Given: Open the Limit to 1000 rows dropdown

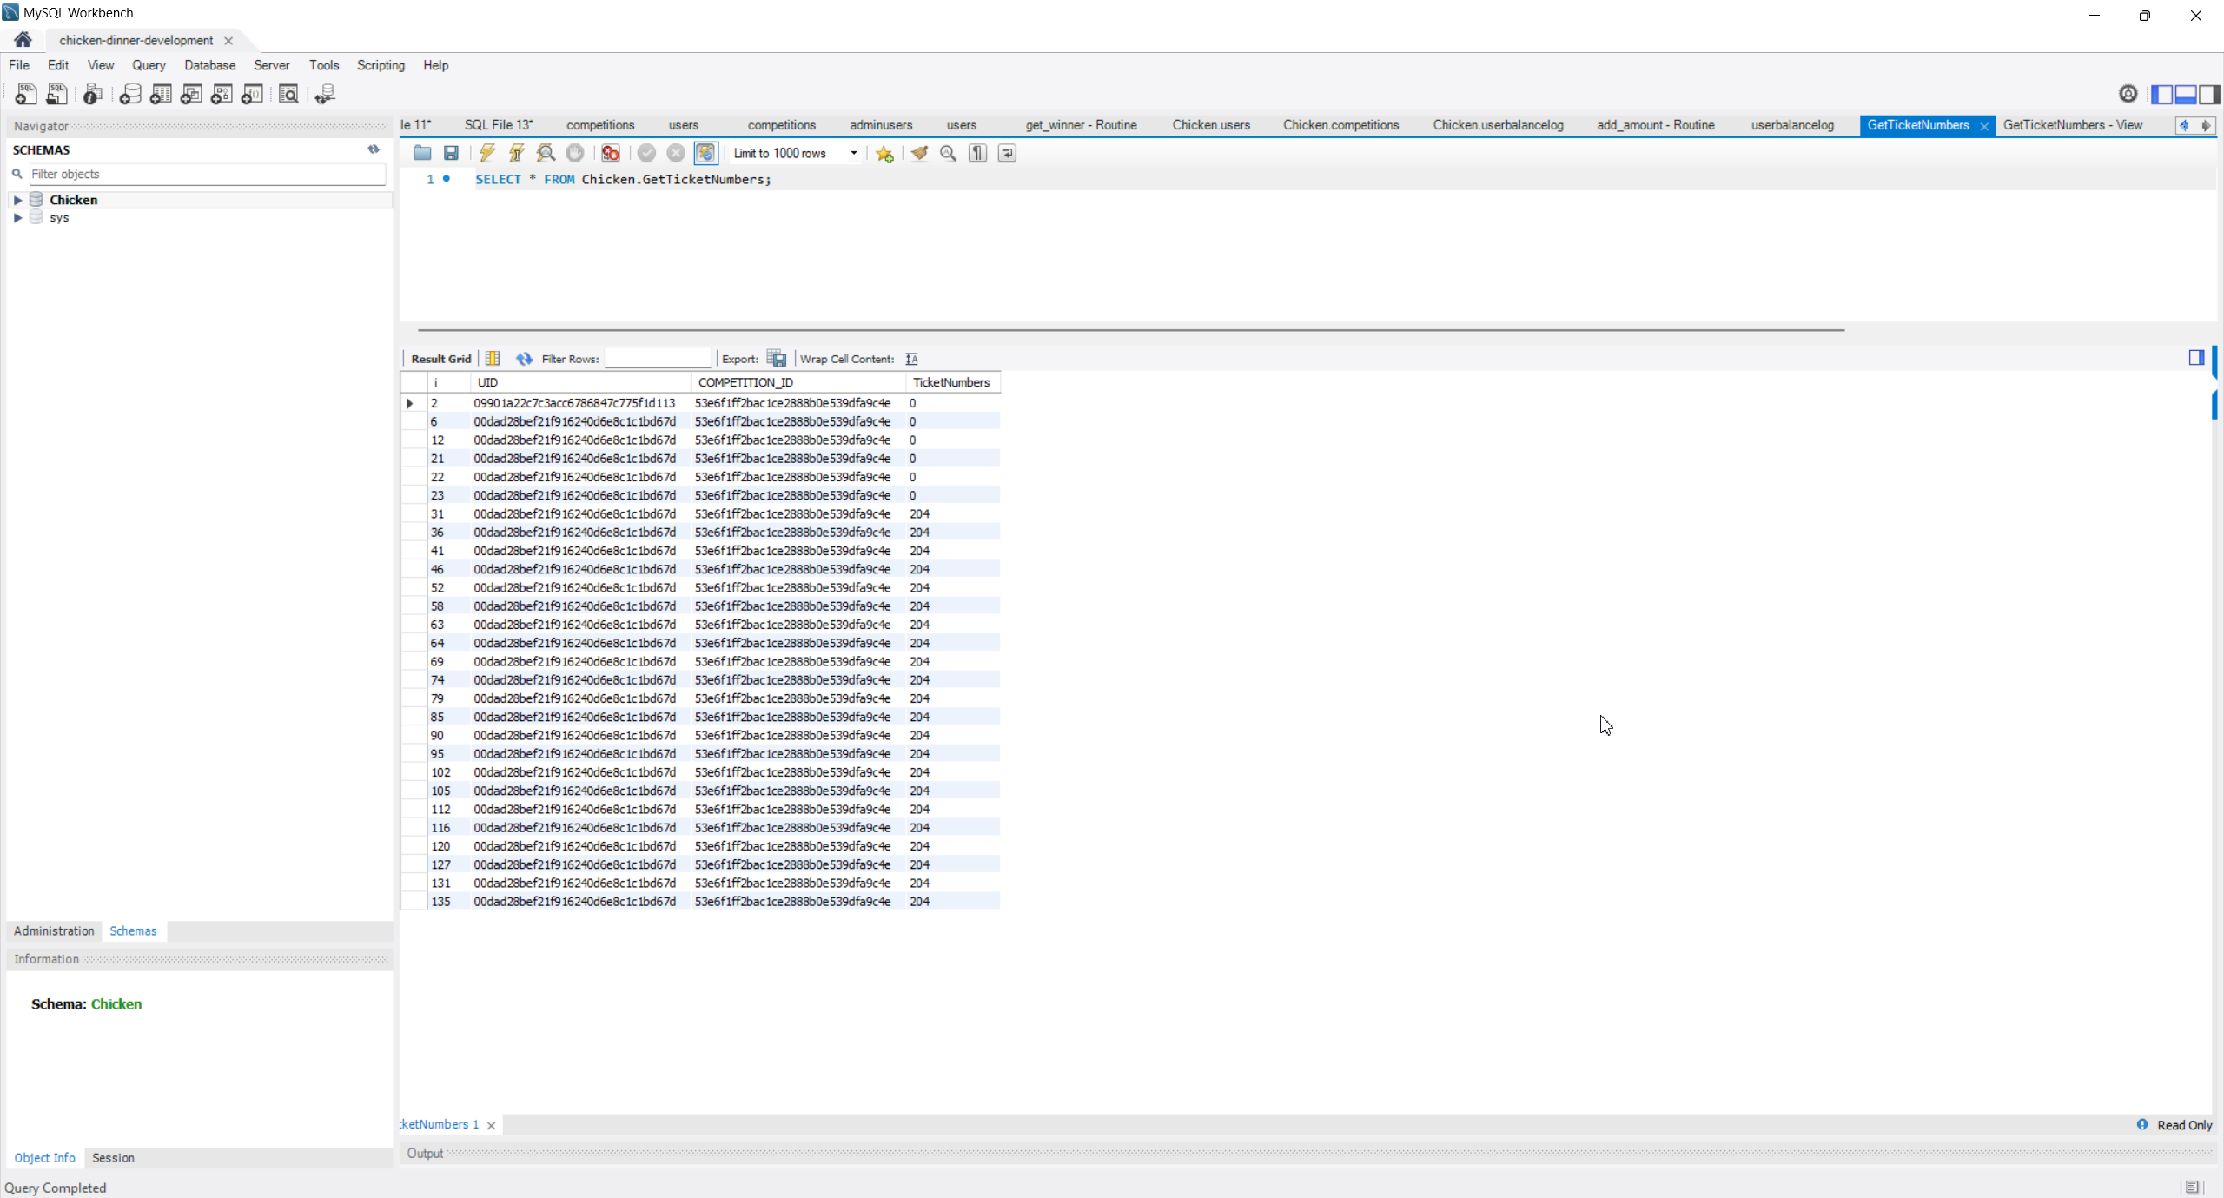Looking at the screenshot, I should click(x=853, y=153).
